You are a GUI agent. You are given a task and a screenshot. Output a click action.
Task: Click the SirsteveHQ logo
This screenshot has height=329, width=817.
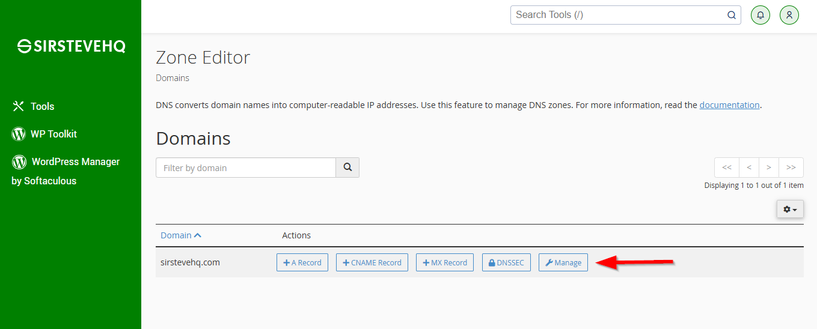[71, 46]
